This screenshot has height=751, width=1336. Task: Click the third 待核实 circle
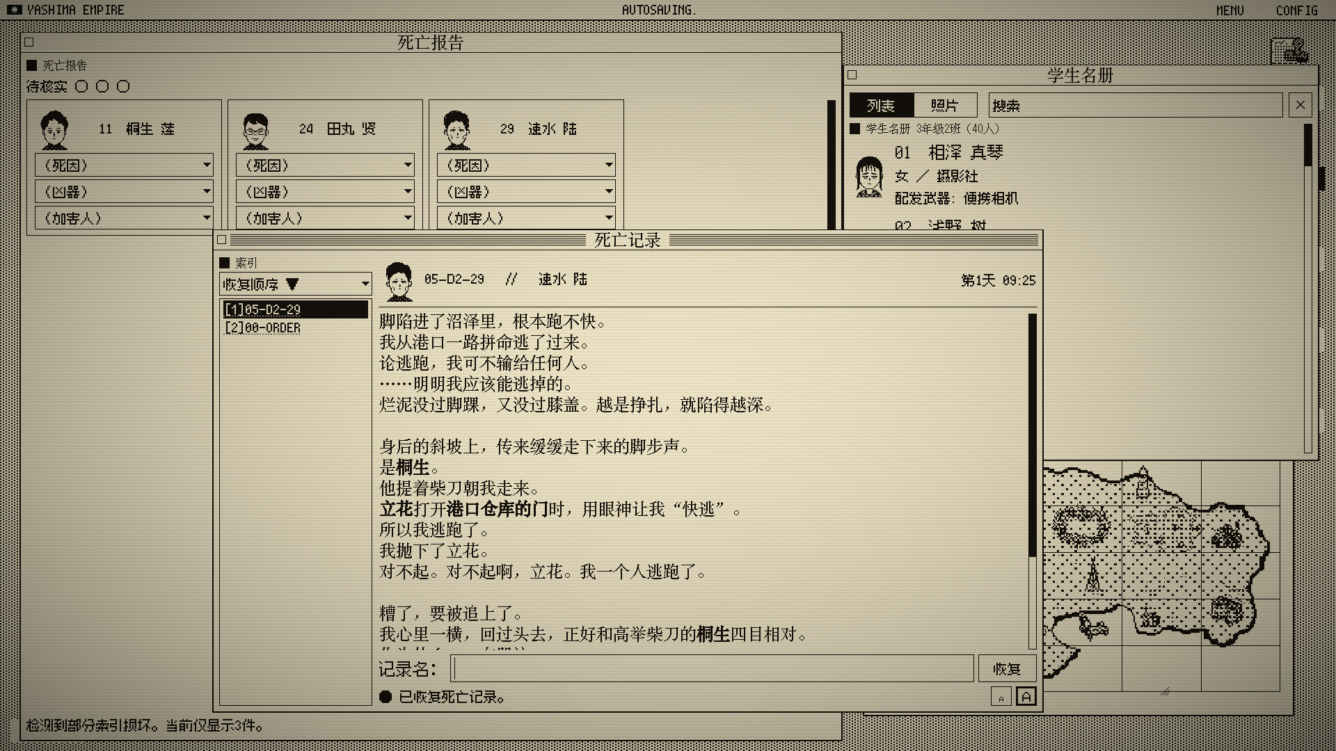click(x=123, y=86)
